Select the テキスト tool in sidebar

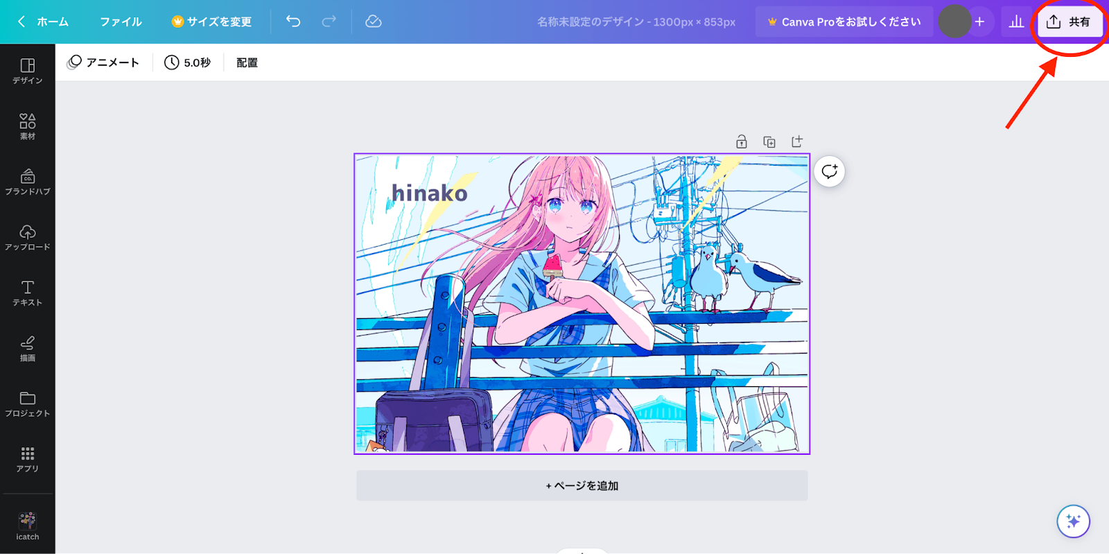(27, 293)
